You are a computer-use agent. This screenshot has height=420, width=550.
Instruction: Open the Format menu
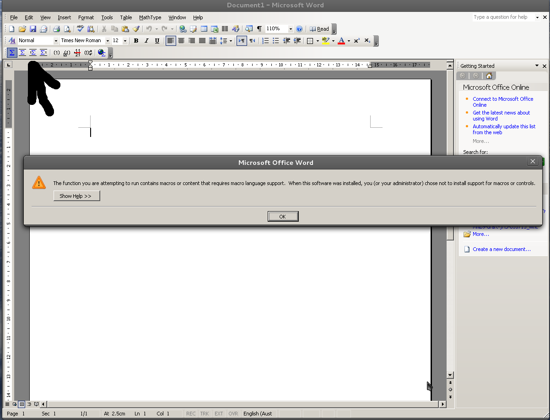click(x=86, y=17)
